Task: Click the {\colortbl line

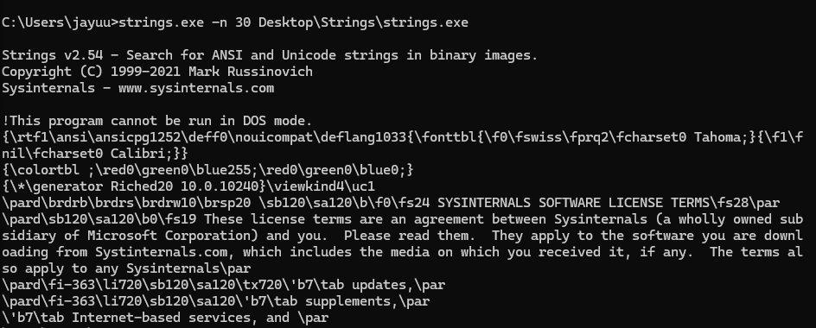Action: 207,170
